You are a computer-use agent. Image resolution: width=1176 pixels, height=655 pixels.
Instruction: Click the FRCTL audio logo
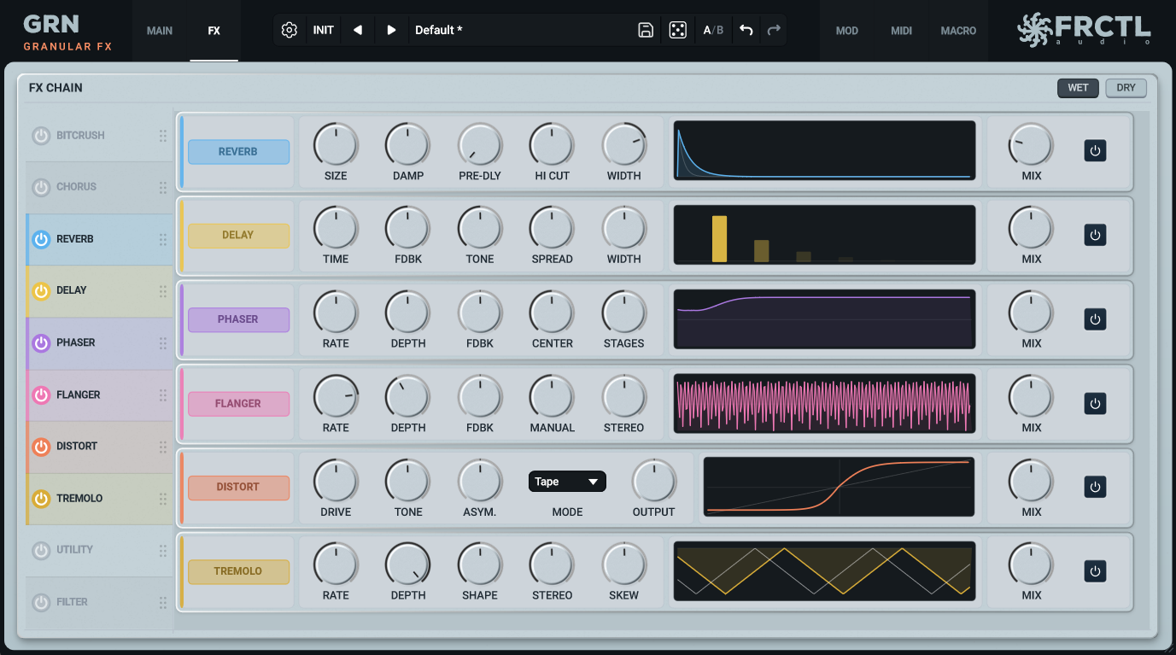tap(1084, 30)
